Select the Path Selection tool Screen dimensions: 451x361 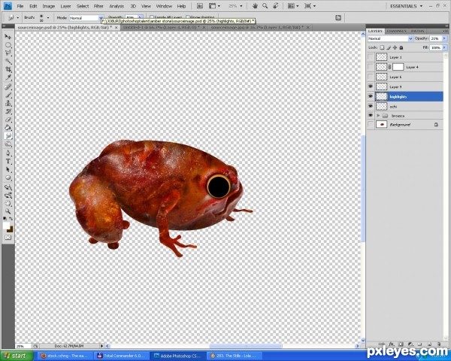pos(8,169)
